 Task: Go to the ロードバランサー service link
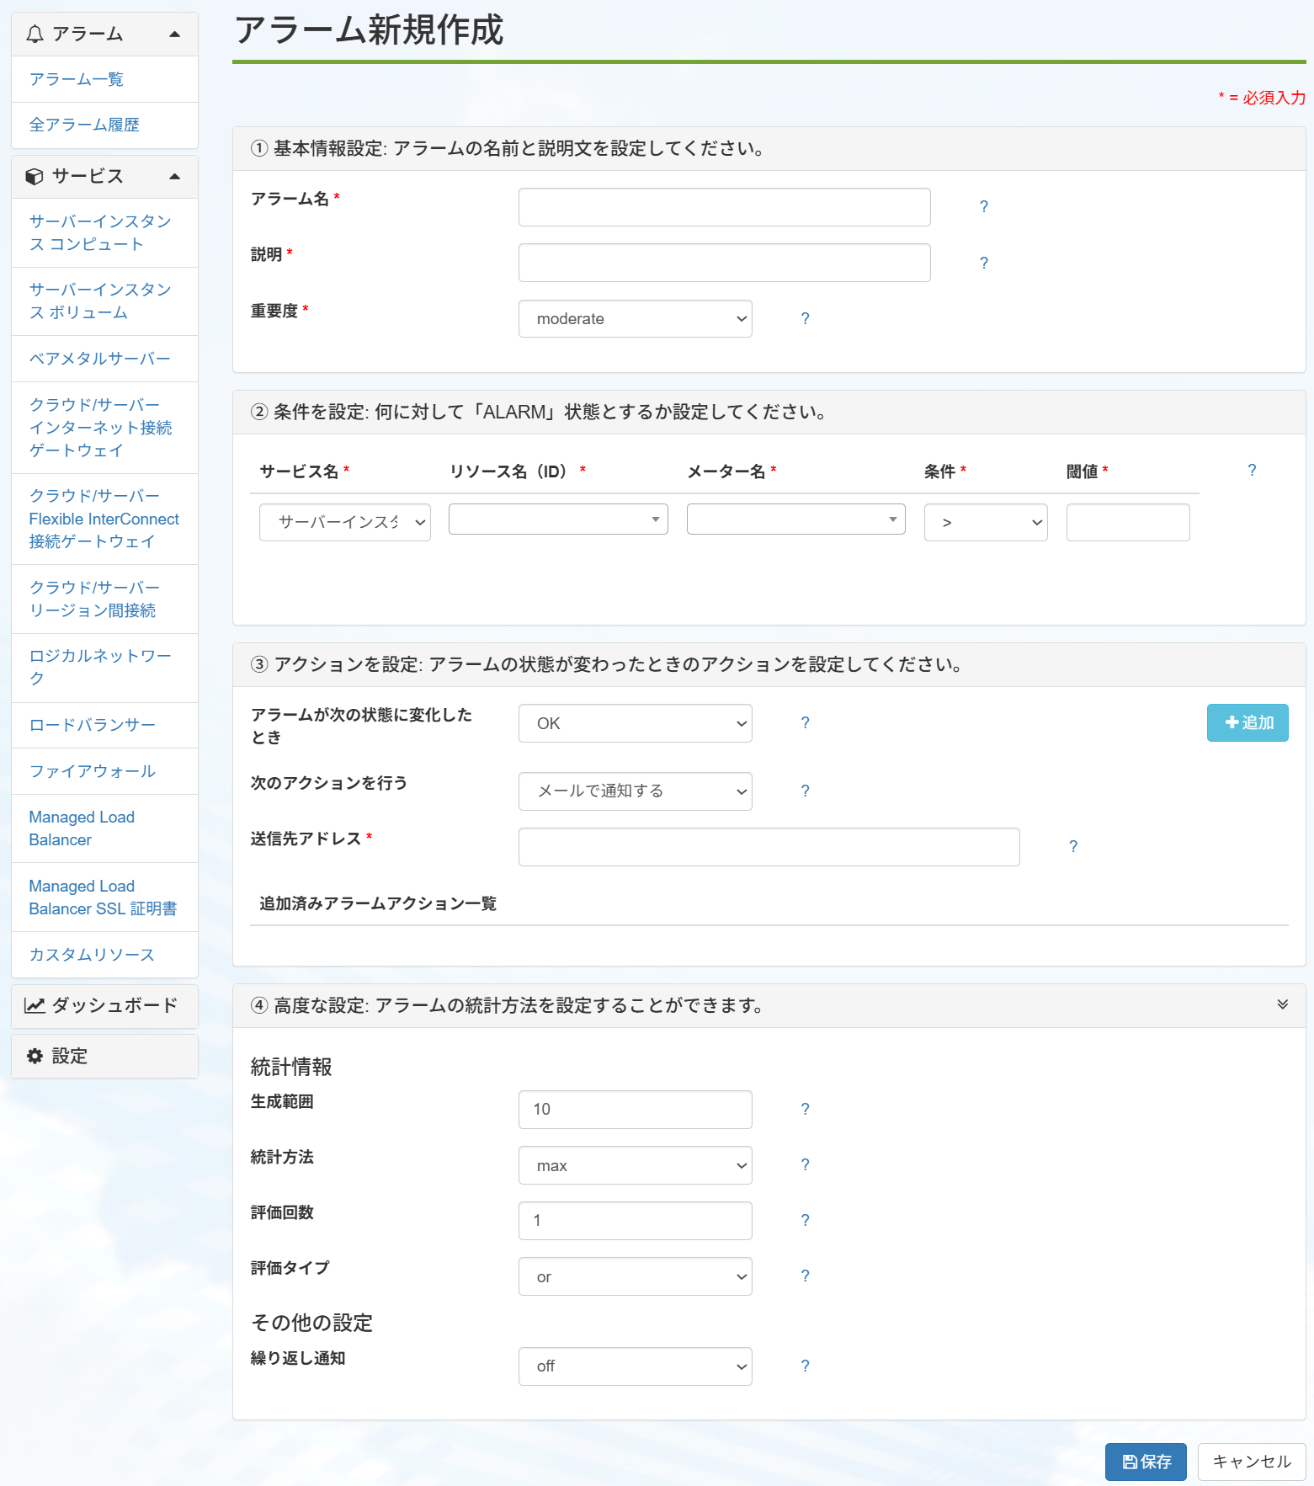tap(92, 725)
